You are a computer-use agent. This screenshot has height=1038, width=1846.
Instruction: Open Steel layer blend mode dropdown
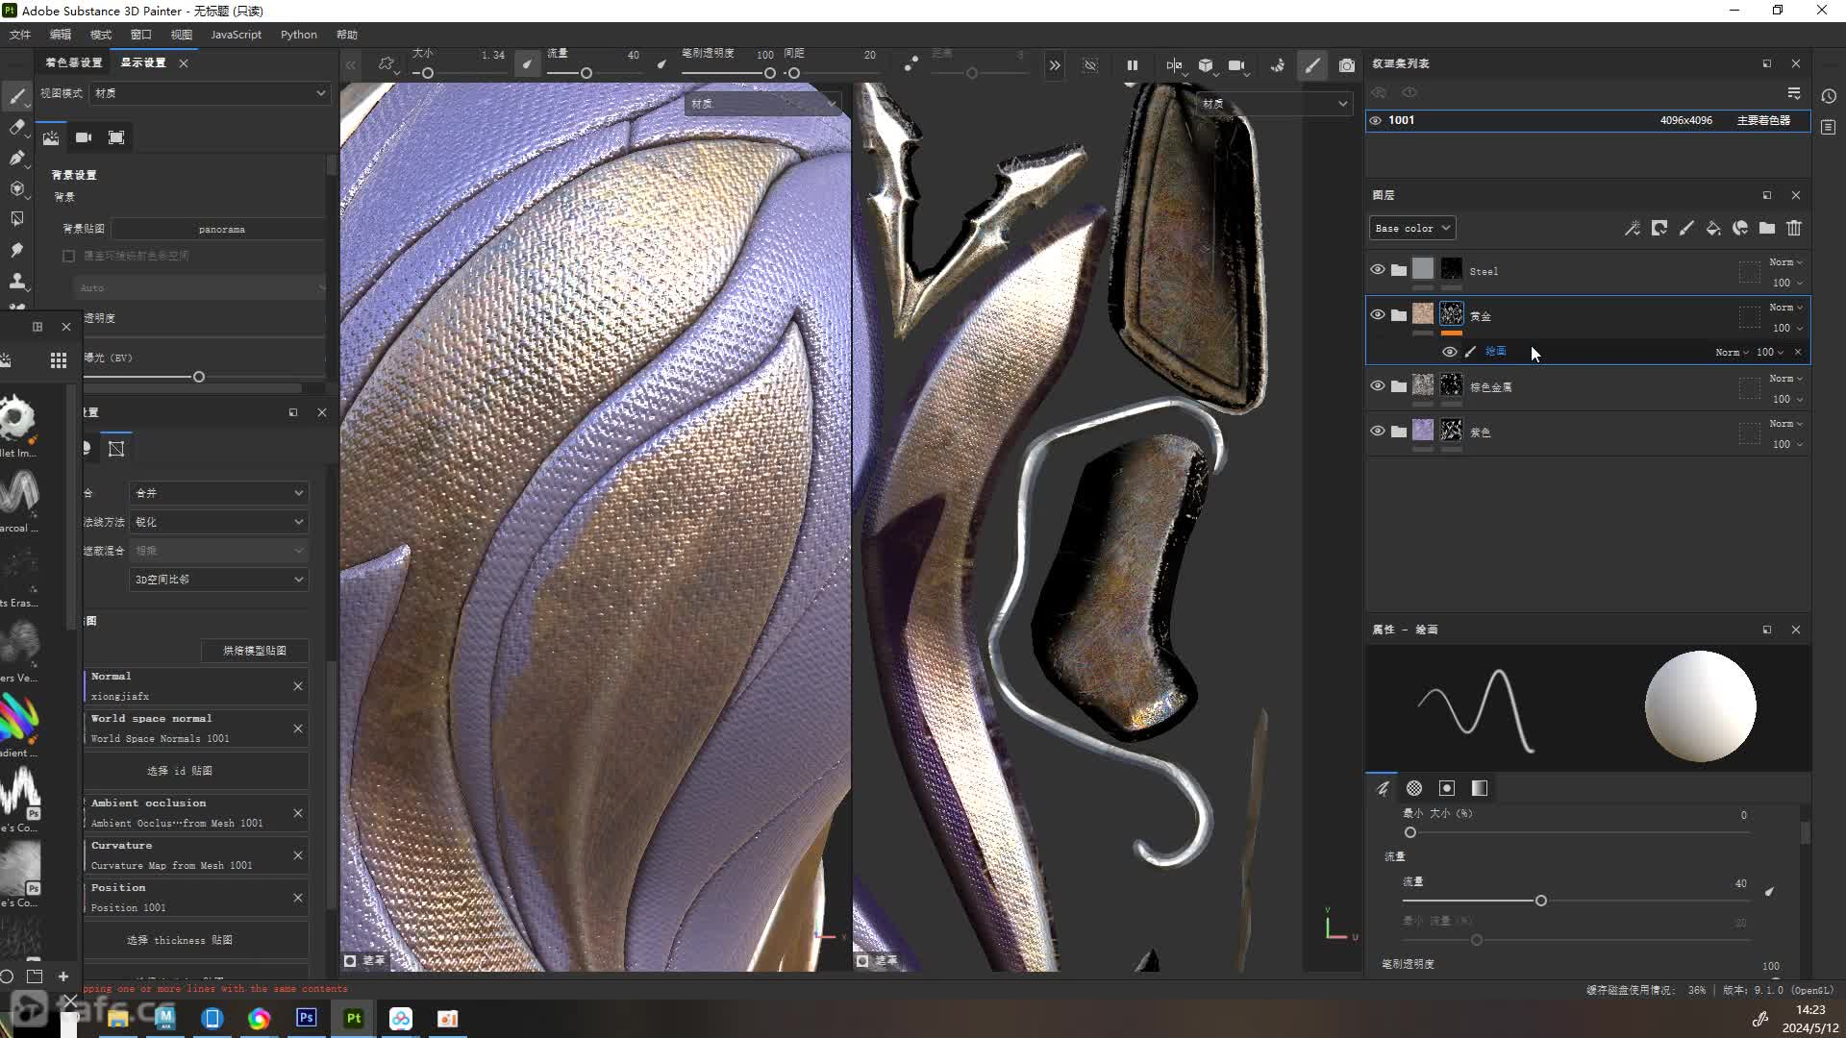click(x=1785, y=262)
